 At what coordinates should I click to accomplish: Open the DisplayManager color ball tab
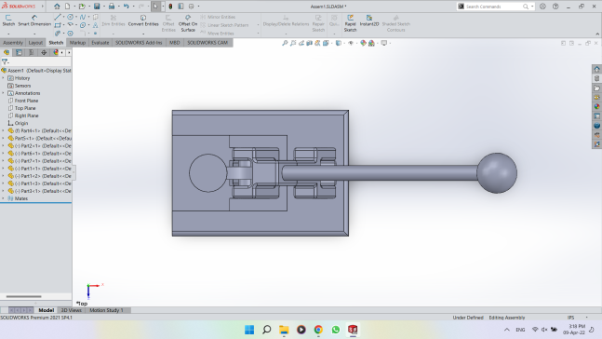coord(56,52)
